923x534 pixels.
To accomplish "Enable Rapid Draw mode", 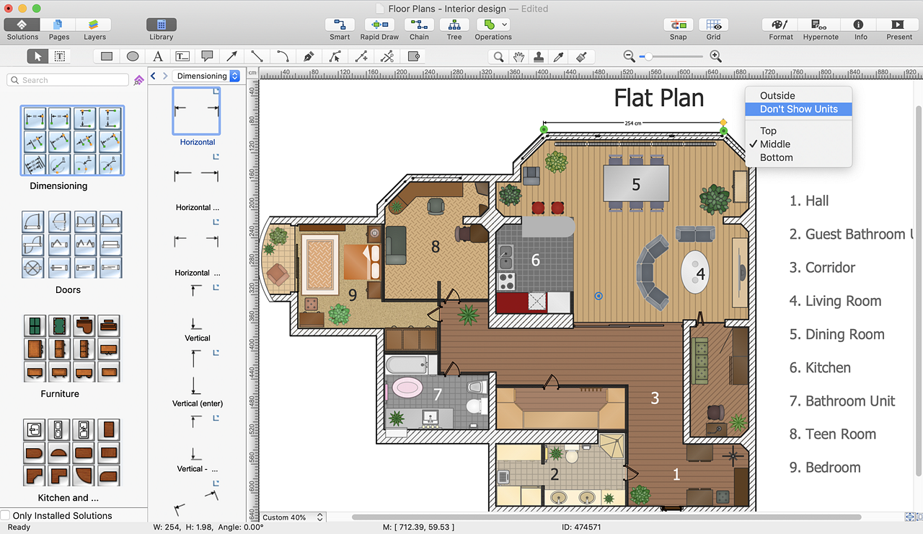I will click(x=379, y=29).
